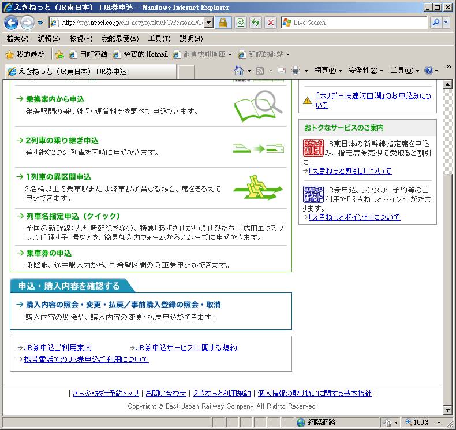Open the 網頁(P) command bar dropdown
This screenshot has height=430, width=456.
[x=328, y=71]
